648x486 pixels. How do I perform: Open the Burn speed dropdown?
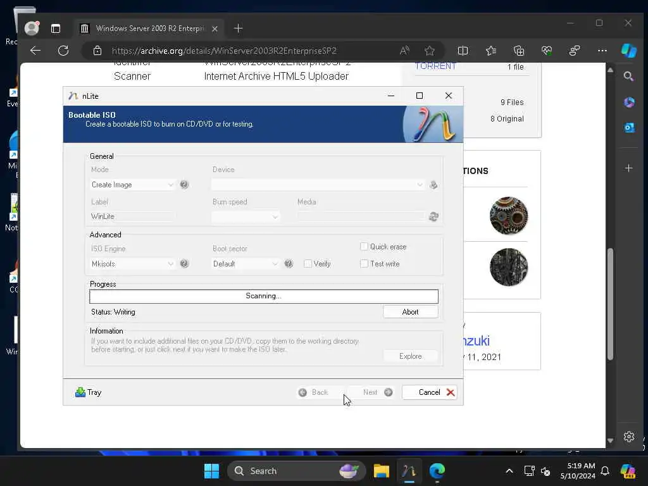point(246,216)
